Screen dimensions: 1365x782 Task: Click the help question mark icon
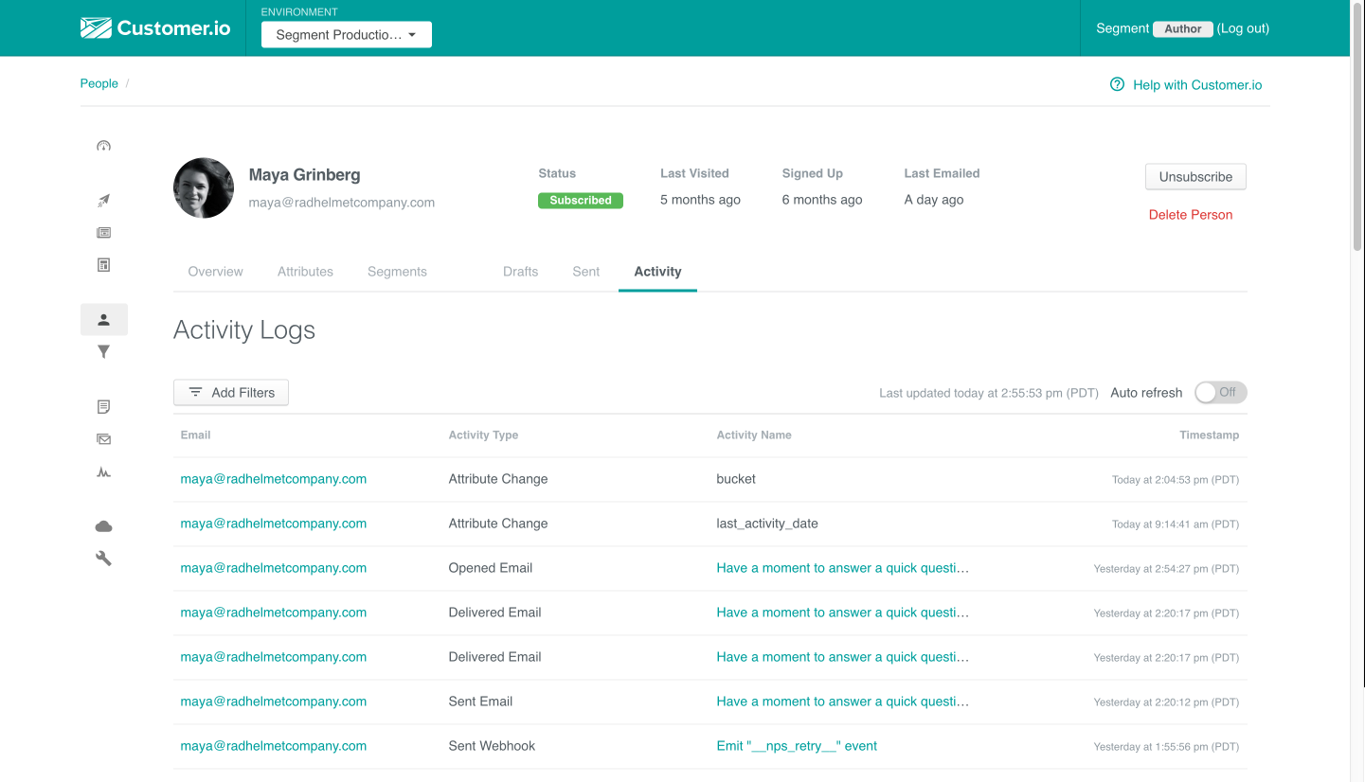[x=1118, y=84]
